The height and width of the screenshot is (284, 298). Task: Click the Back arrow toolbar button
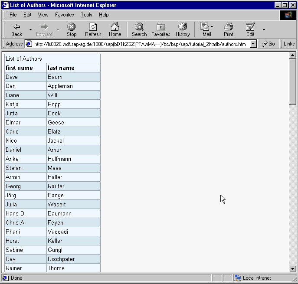click(16, 29)
